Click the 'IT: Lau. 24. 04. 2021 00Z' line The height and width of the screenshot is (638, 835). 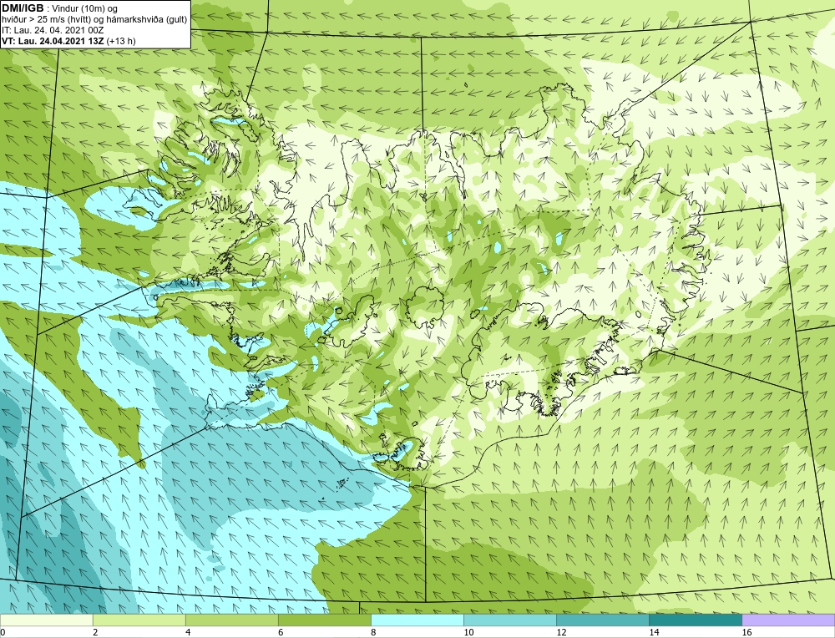(53, 30)
